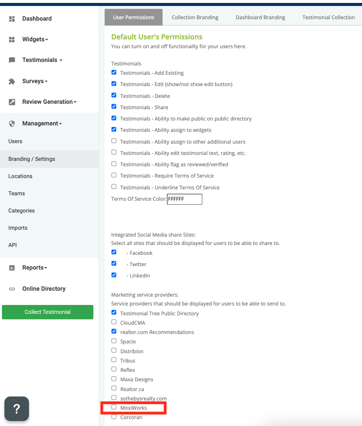362x426 pixels.
Task: Disable the Facebook share site checkbox
Action: tap(114, 252)
